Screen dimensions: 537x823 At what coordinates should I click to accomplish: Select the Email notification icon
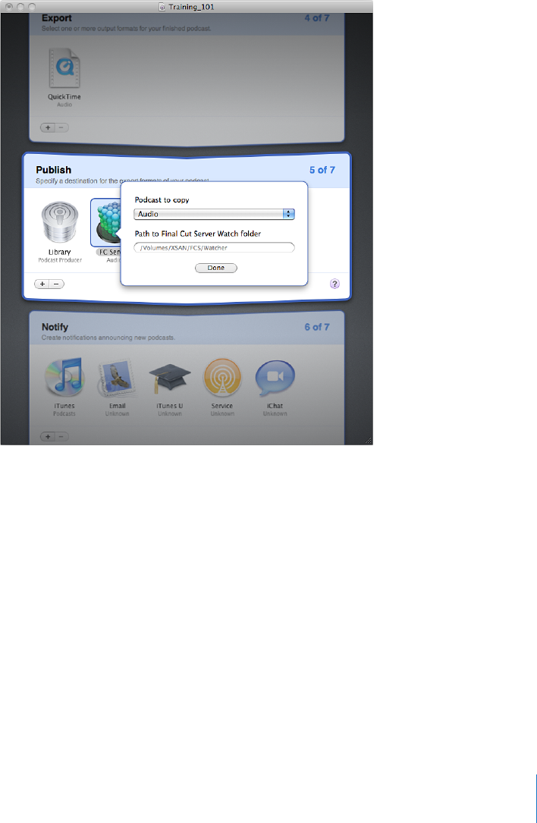tap(117, 379)
